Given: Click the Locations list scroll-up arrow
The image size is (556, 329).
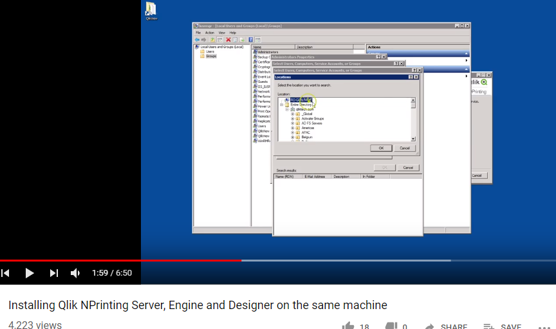Looking at the screenshot, I should (x=413, y=100).
